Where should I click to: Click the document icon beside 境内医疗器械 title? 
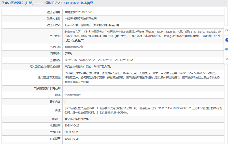(3, 3)
